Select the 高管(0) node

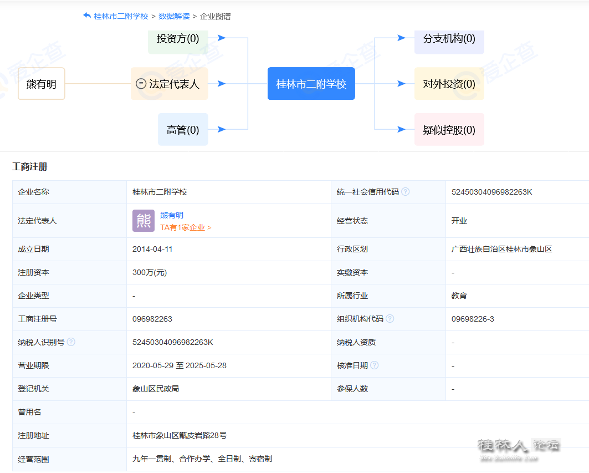pos(183,130)
